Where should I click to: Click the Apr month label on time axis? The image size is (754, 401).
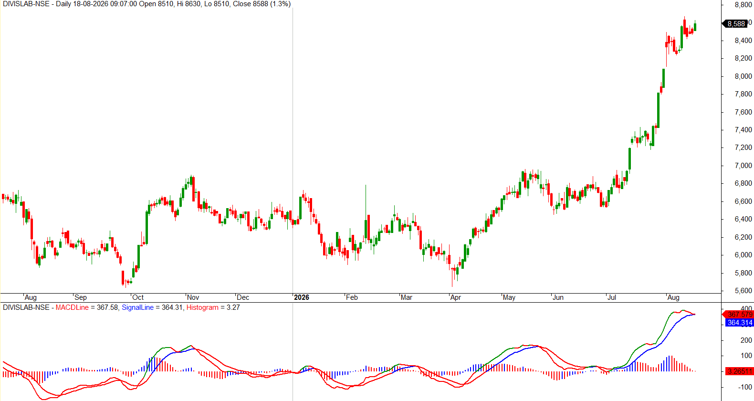click(x=456, y=297)
